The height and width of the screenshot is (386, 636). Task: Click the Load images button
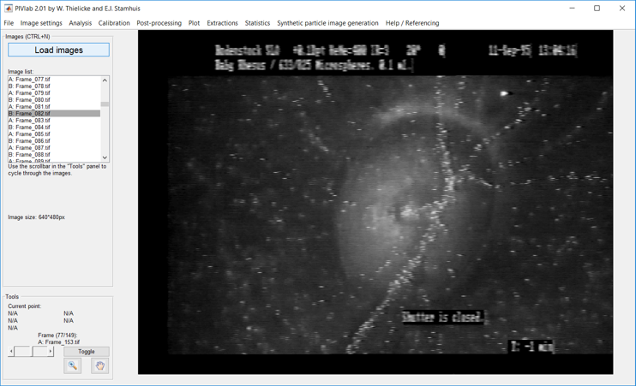(58, 50)
